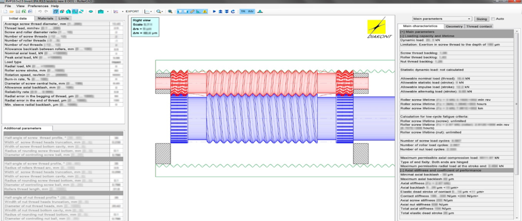Toggle the INV toolbar button

click(x=251, y=11)
